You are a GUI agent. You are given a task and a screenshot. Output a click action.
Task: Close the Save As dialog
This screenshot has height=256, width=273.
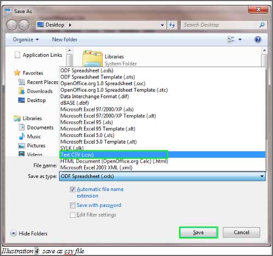258,9
